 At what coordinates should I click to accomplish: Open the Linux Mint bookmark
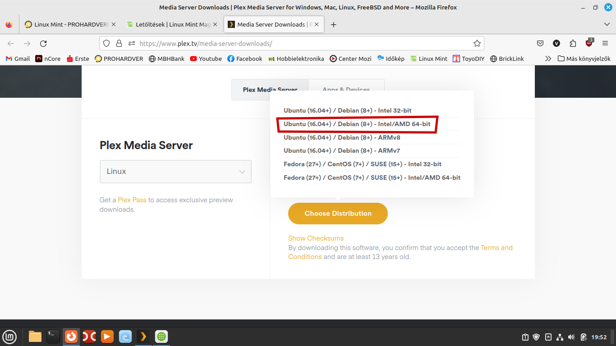coord(429,59)
